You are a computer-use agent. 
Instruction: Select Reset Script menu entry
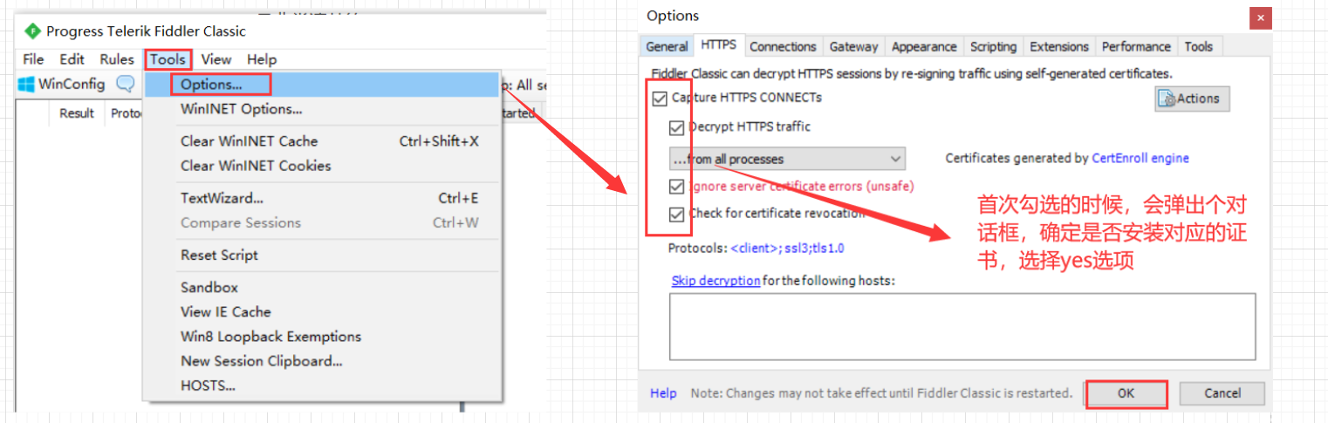[x=323, y=255]
